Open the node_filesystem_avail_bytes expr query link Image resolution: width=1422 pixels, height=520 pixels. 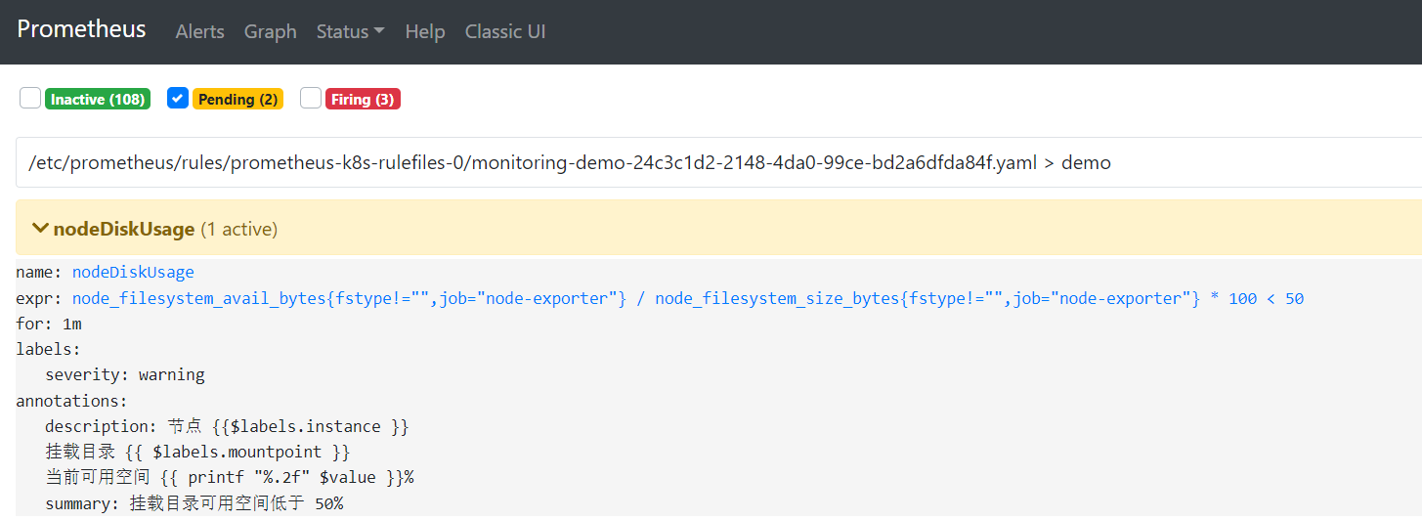(687, 298)
